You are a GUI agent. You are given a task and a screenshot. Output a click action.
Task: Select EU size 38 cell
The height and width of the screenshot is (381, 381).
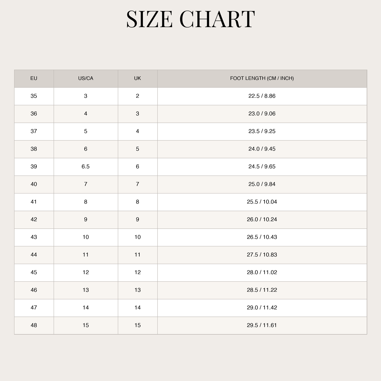34,149
